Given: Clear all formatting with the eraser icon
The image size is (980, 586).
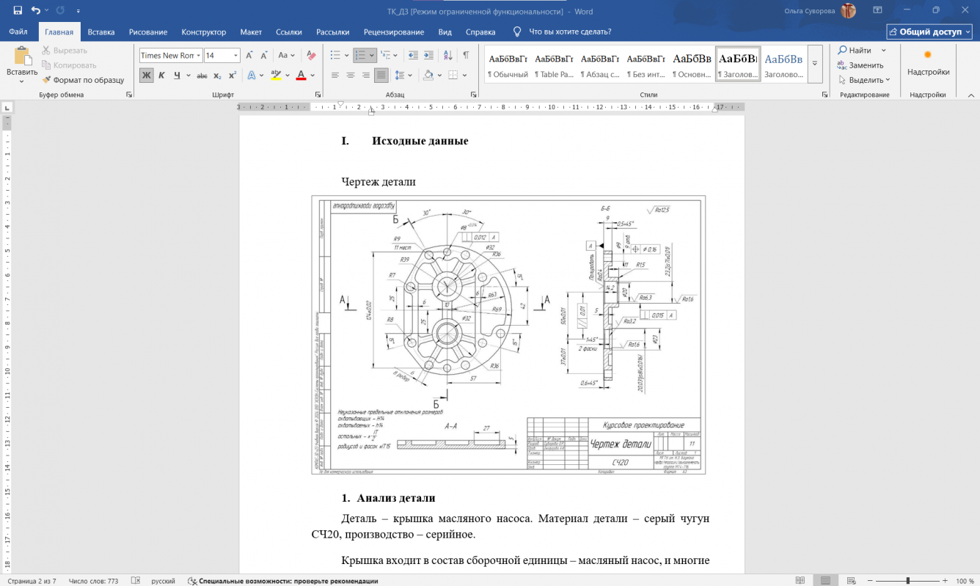Looking at the screenshot, I should 311,56.
